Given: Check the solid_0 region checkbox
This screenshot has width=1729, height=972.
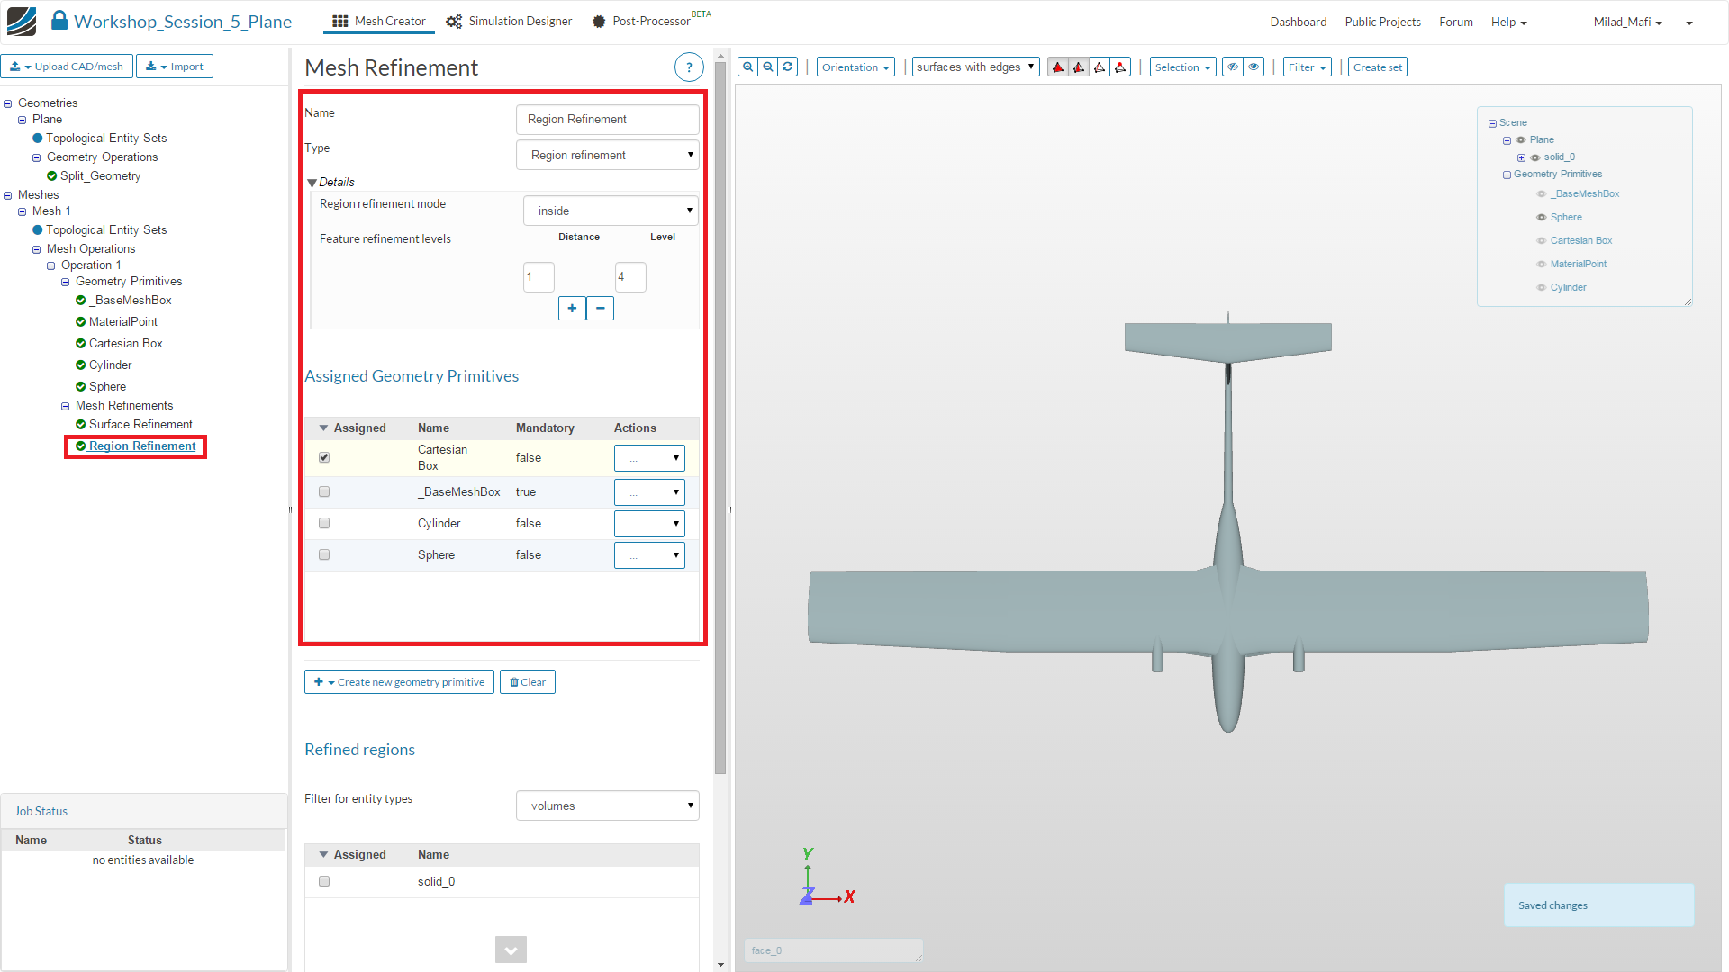Looking at the screenshot, I should tap(324, 882).
